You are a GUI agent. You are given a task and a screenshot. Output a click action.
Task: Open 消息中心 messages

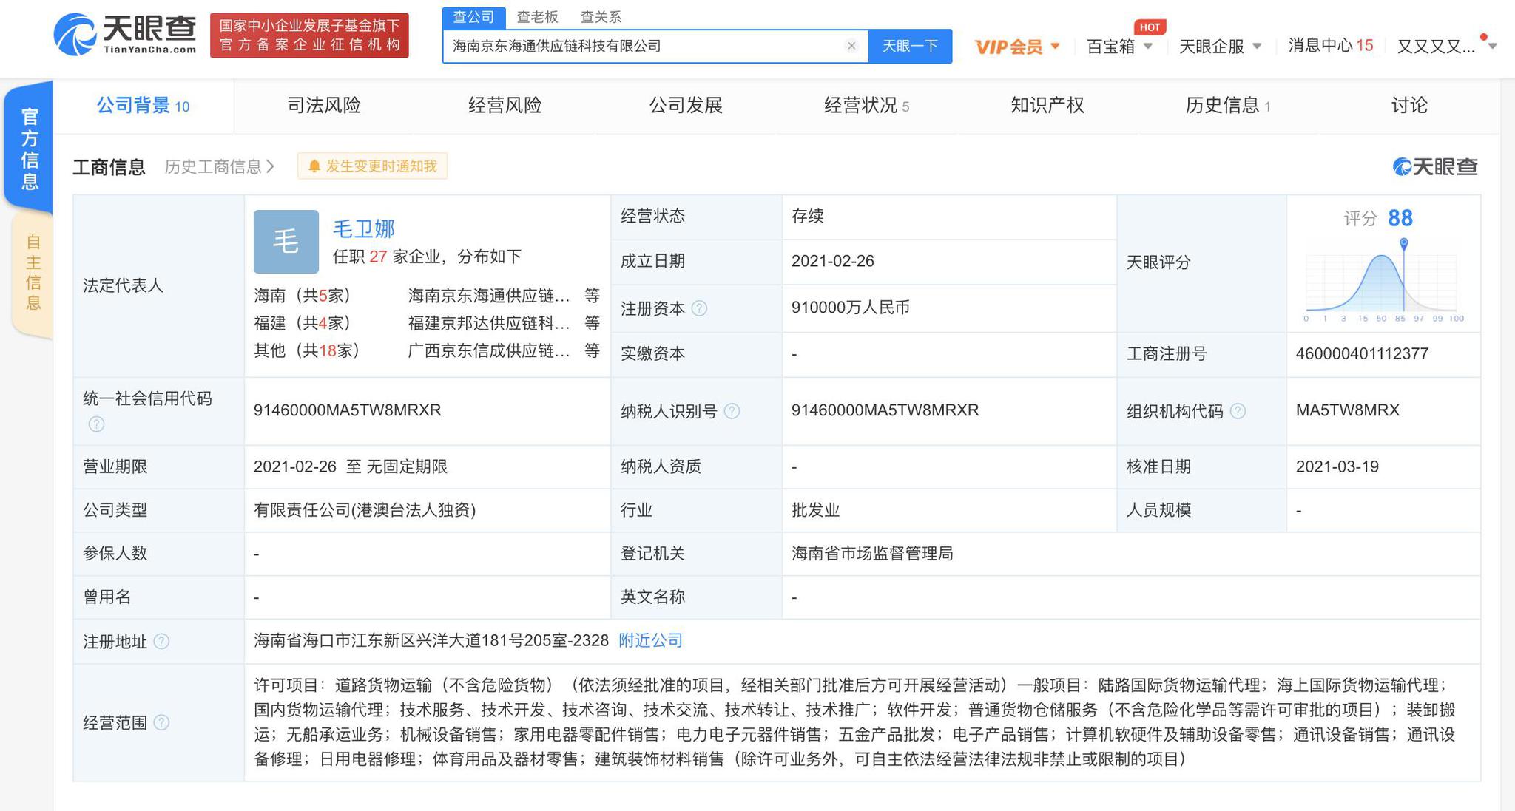pyautogui.click(x=1330, y=46)
